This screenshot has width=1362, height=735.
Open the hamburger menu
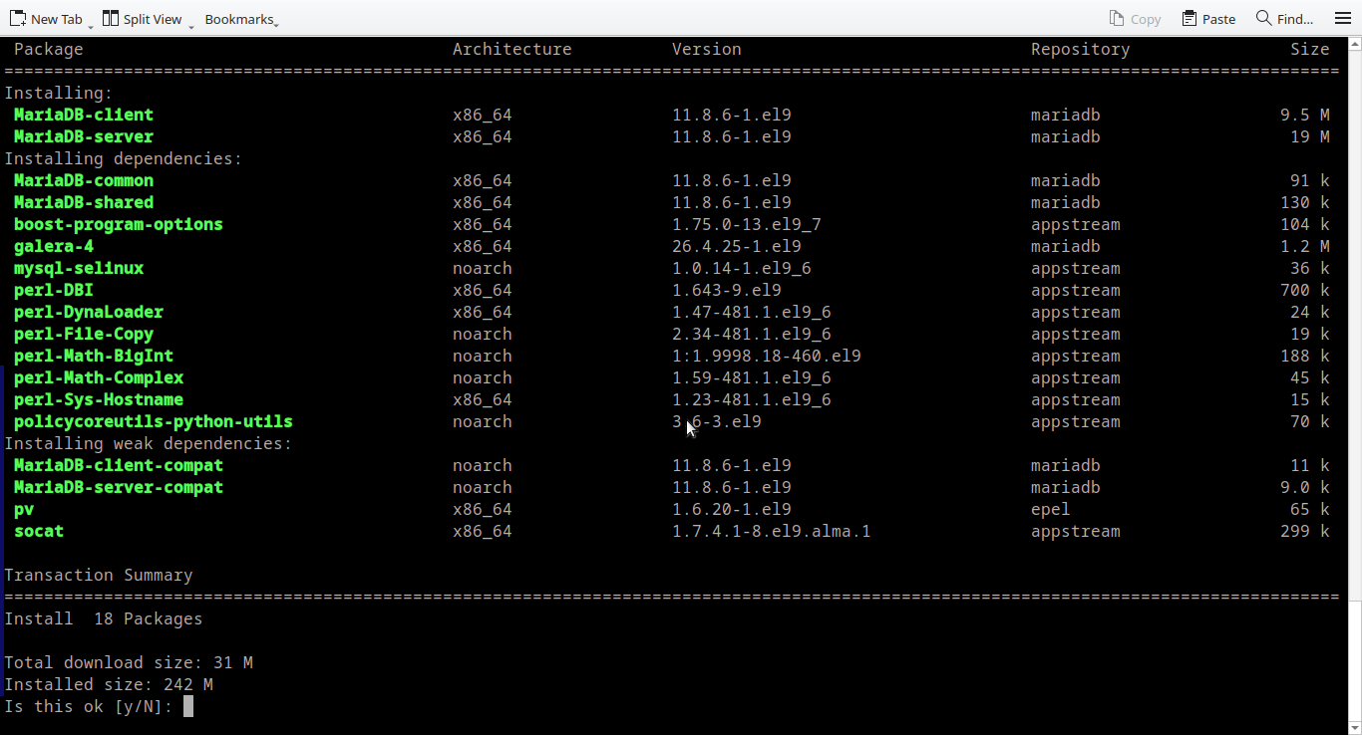point(1343,19)
